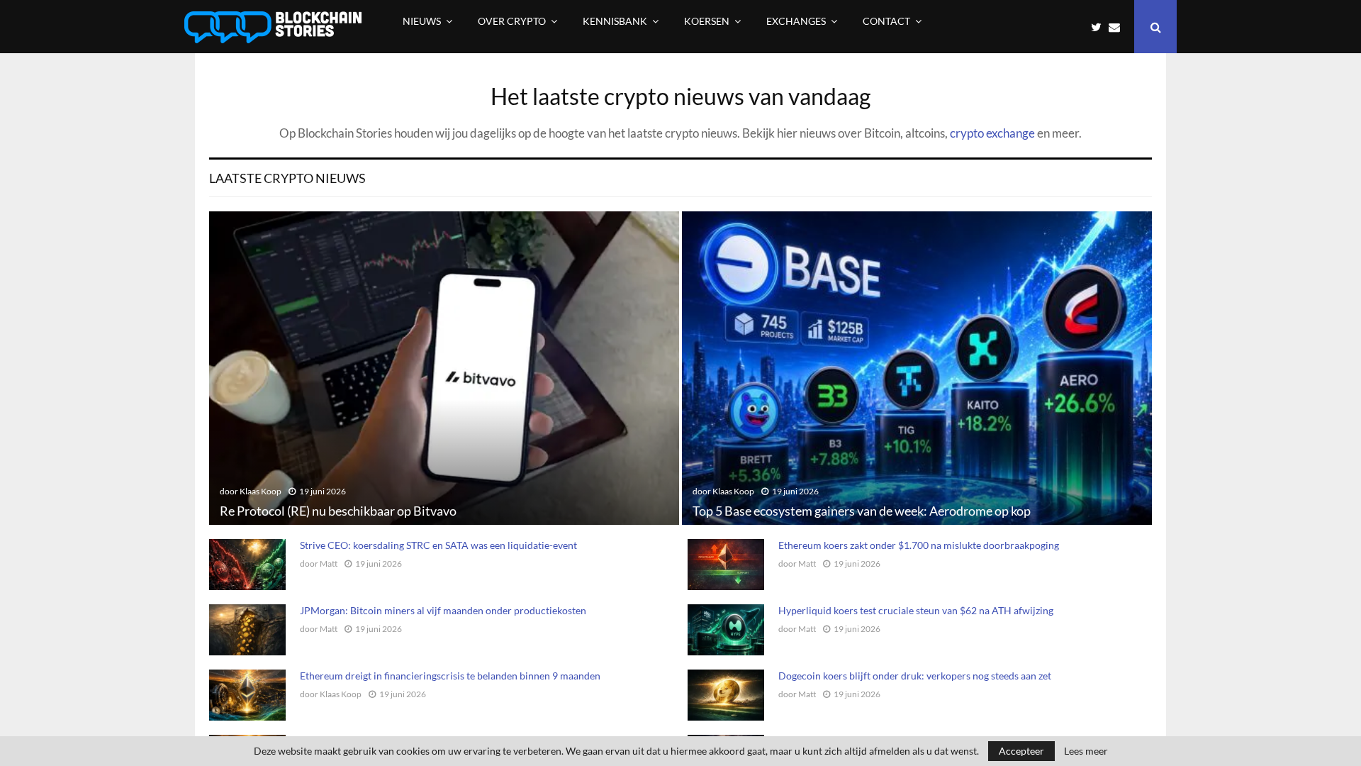Open the CONTACT menu item
This screenshot has height=766, width=1361.
[x=886, y=21]
